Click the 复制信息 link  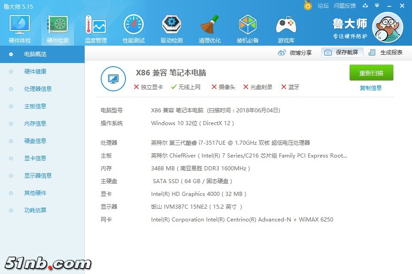(x=371, y=88)
